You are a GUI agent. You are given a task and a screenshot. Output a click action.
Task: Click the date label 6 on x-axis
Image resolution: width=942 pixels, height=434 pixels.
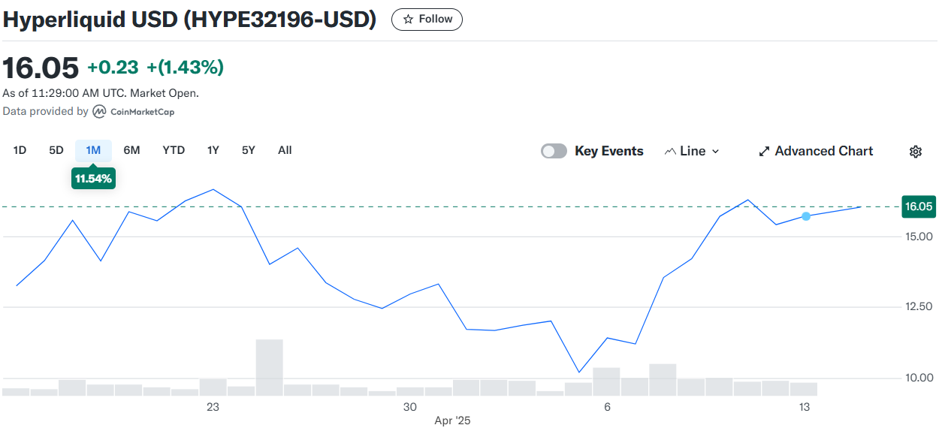(x=607, y=407)
